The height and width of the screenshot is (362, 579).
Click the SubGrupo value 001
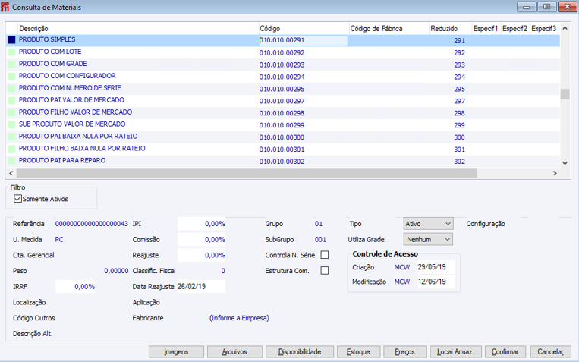coord(320,239)
